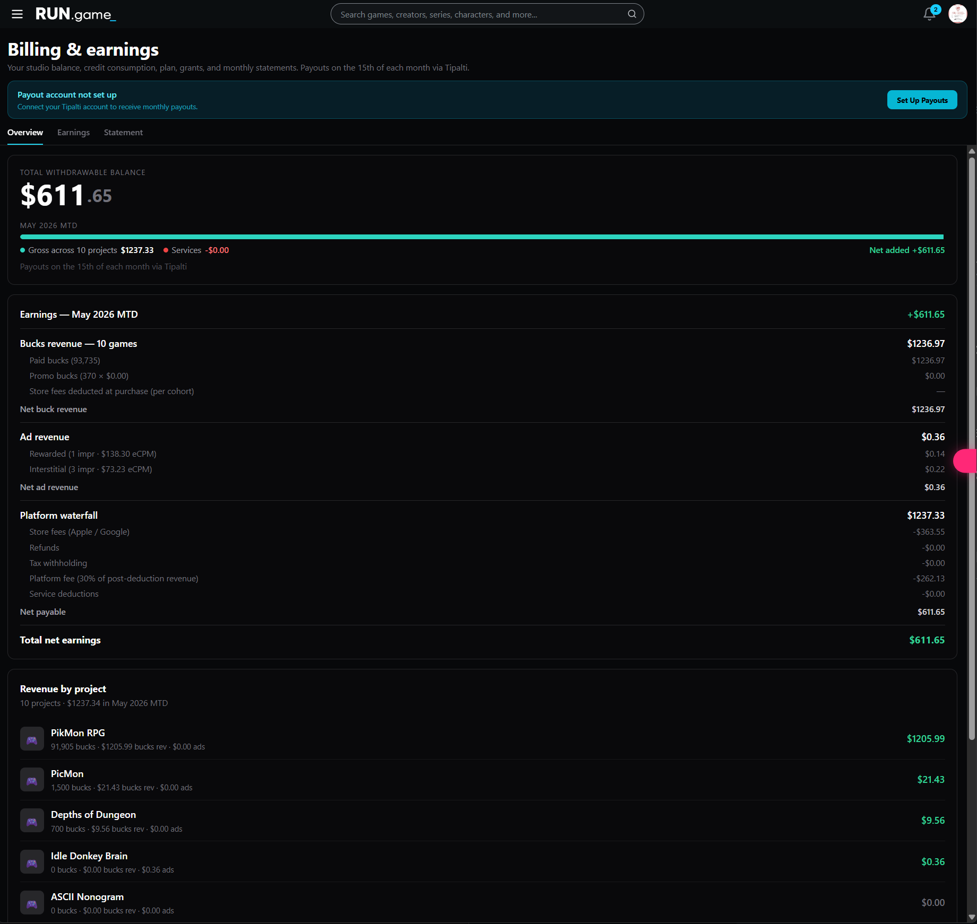This screenshot has height=924, width=977.
Task: Open the PikMon RPG project row
Action: coord(482,739)
